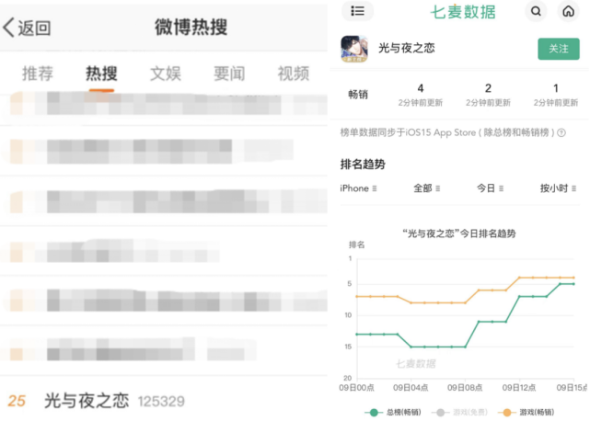590x421 pixels.
Task: Tap the back arrow next to 返回
Action: [x=9, y=27]
